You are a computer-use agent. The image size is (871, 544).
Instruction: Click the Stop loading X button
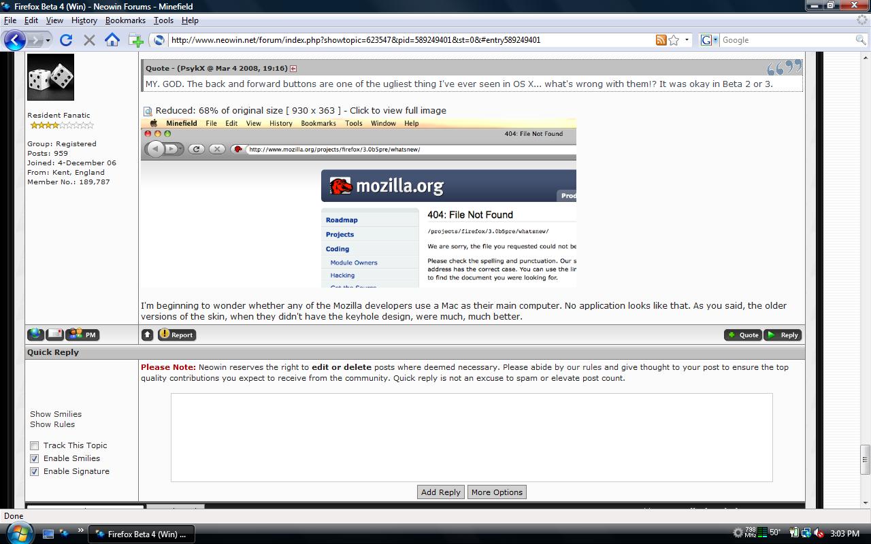click(x=89, y=40)
